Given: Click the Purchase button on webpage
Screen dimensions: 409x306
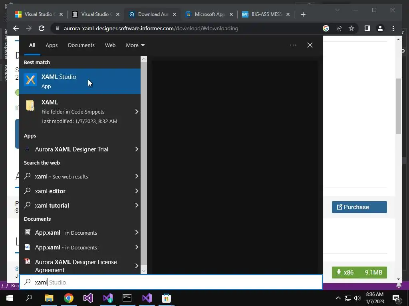Looking at the screenshot, I should click(x=359, y=207).
